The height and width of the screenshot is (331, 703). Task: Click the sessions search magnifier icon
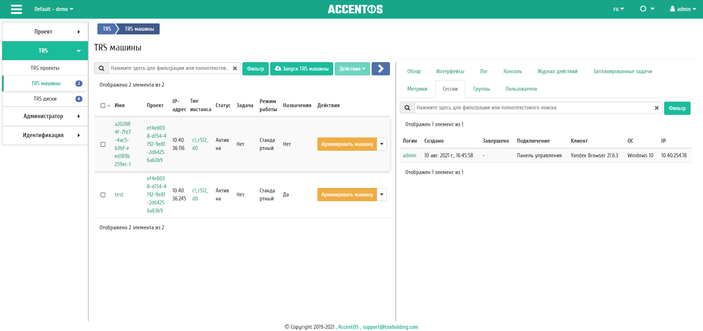(x=407, y=108)
